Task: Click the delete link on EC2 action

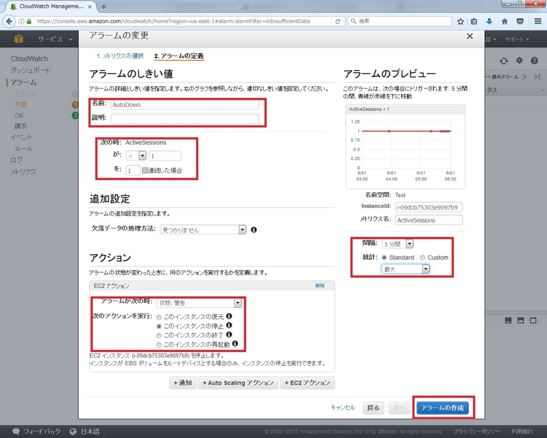Action: [x=320, y=286]
